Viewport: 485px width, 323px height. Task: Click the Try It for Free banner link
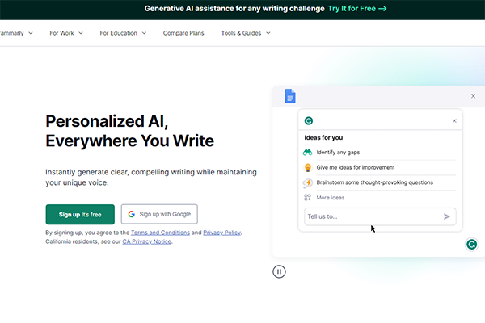coord(357,9)
